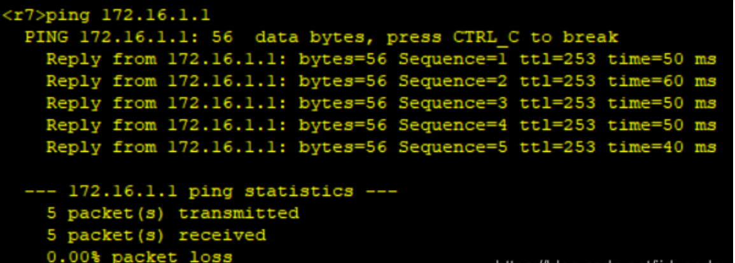This screenshot has height=263, width=735.
Task: Click the "5 packet(s) received" line
Action: click(156, 235)
